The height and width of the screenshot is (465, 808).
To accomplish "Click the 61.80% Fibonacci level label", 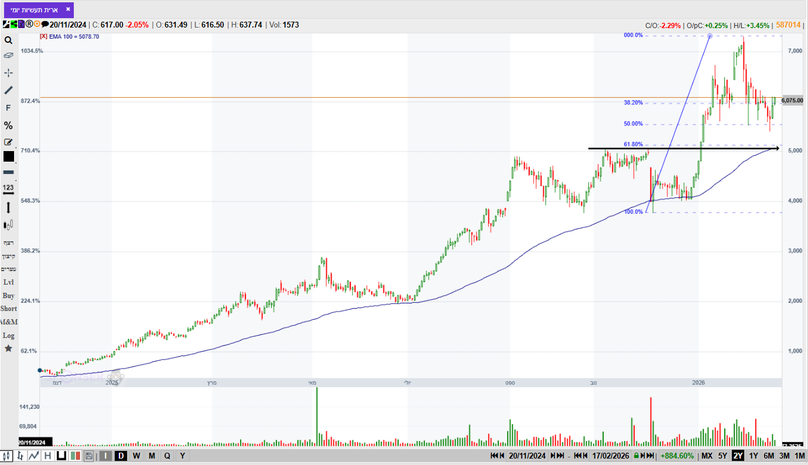I will 634,145.
